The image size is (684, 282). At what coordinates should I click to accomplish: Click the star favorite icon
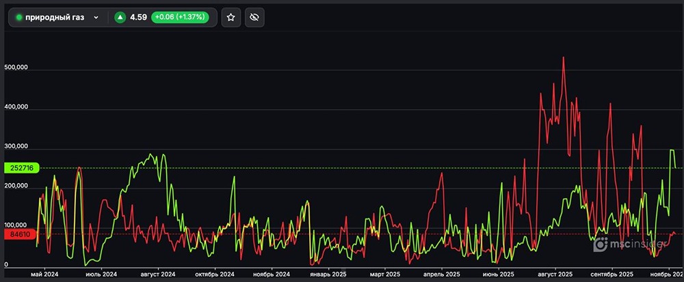point(231,18)
